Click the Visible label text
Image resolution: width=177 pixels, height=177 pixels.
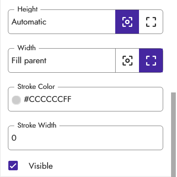[41, 166]
